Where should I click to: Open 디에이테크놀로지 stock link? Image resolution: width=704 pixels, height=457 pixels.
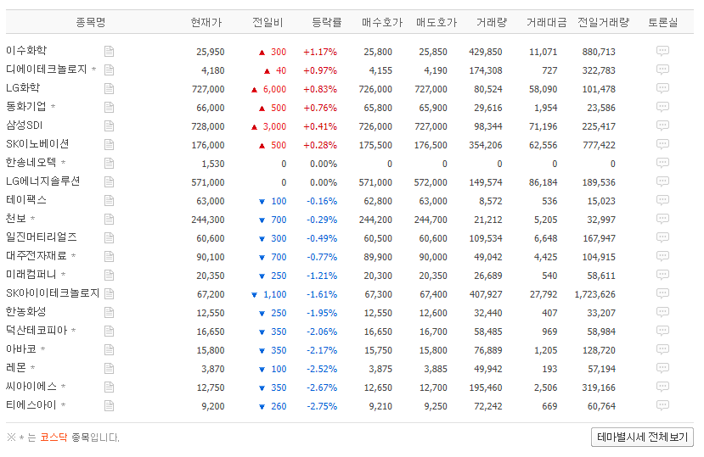pyautogui.click(x=46, y=69)
